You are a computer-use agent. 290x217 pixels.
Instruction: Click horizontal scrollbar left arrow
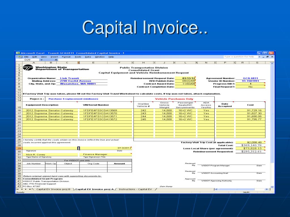click(216, 189)
